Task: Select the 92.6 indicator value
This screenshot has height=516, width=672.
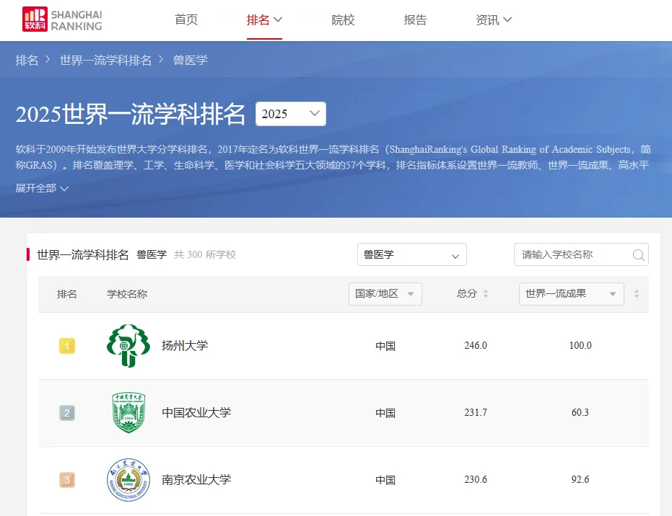Action: click(x=580, y=480)
